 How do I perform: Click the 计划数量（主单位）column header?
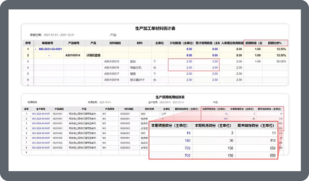[181, 43]
